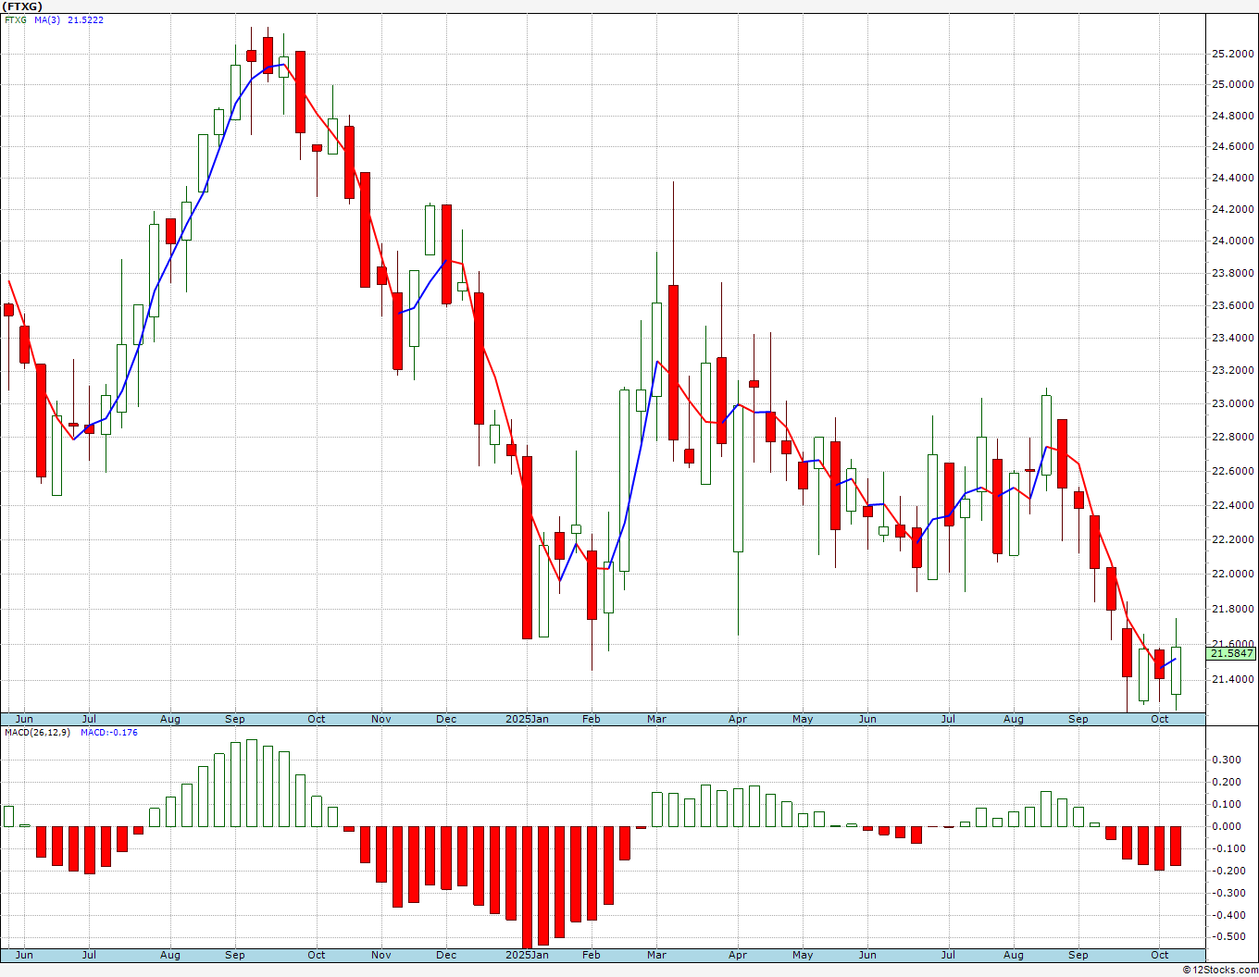Click the (FTXG) ticker title
Viewport: 1259px width, 977px height.
pyautogui.click(x=23, y=6)
